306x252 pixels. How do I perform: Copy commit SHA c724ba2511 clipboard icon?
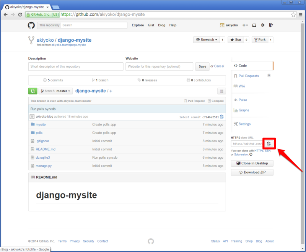[222, 117]
